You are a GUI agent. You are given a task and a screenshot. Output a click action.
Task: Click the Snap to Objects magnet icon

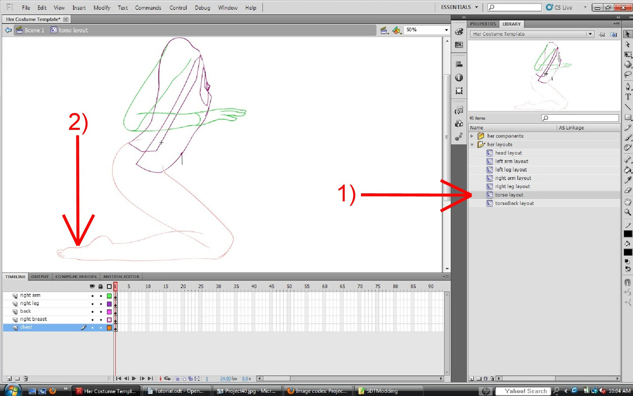628,282
